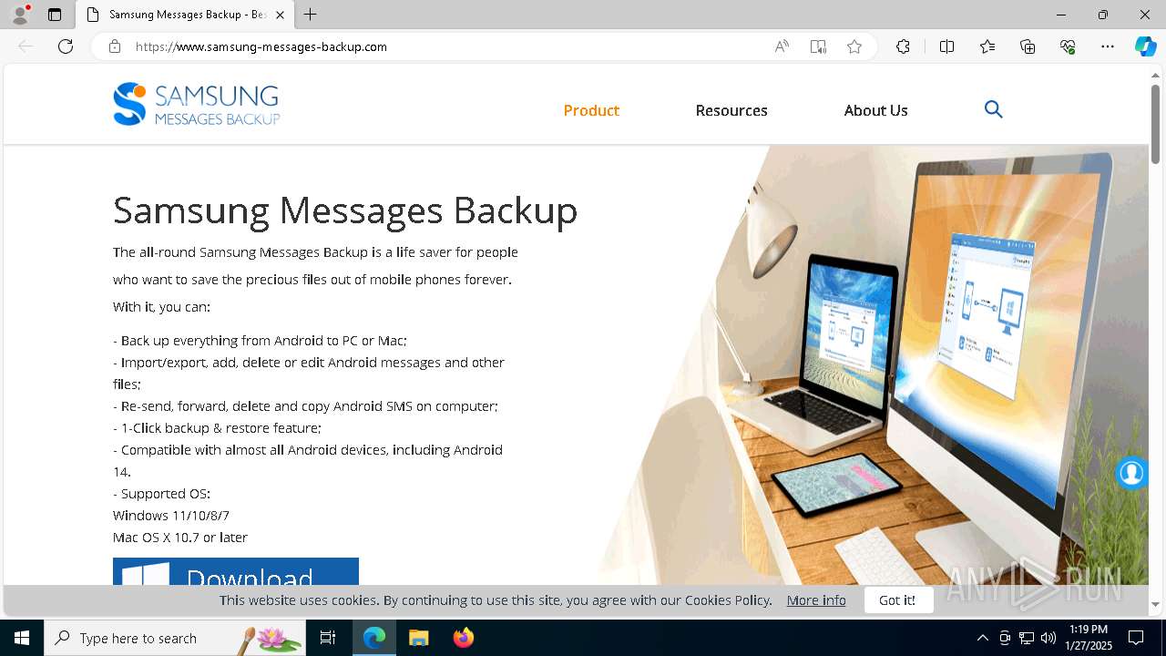The height and width of the screenshot is (656, 1166).
Task: Go back to previous page
Action: [26, 46]
